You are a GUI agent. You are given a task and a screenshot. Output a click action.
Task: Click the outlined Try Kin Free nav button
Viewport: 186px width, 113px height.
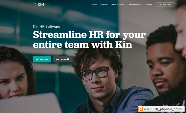[x=165, y=5]
